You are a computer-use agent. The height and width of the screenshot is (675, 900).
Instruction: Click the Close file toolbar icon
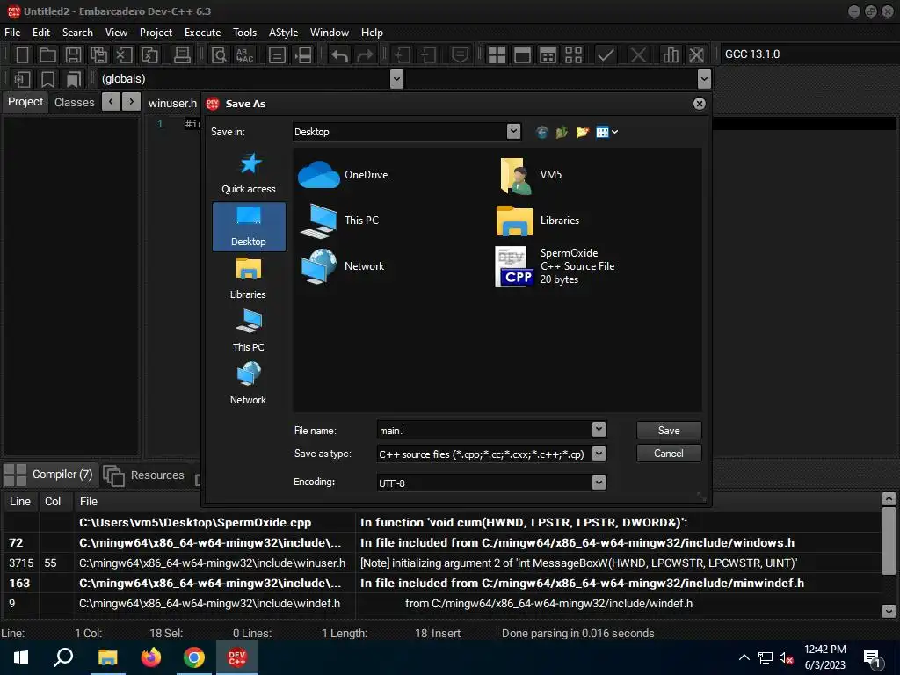click(124, 54)
